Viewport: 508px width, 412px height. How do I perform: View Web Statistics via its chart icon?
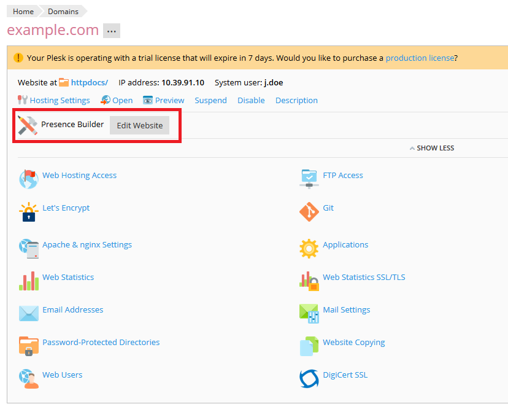pos(28,281)
